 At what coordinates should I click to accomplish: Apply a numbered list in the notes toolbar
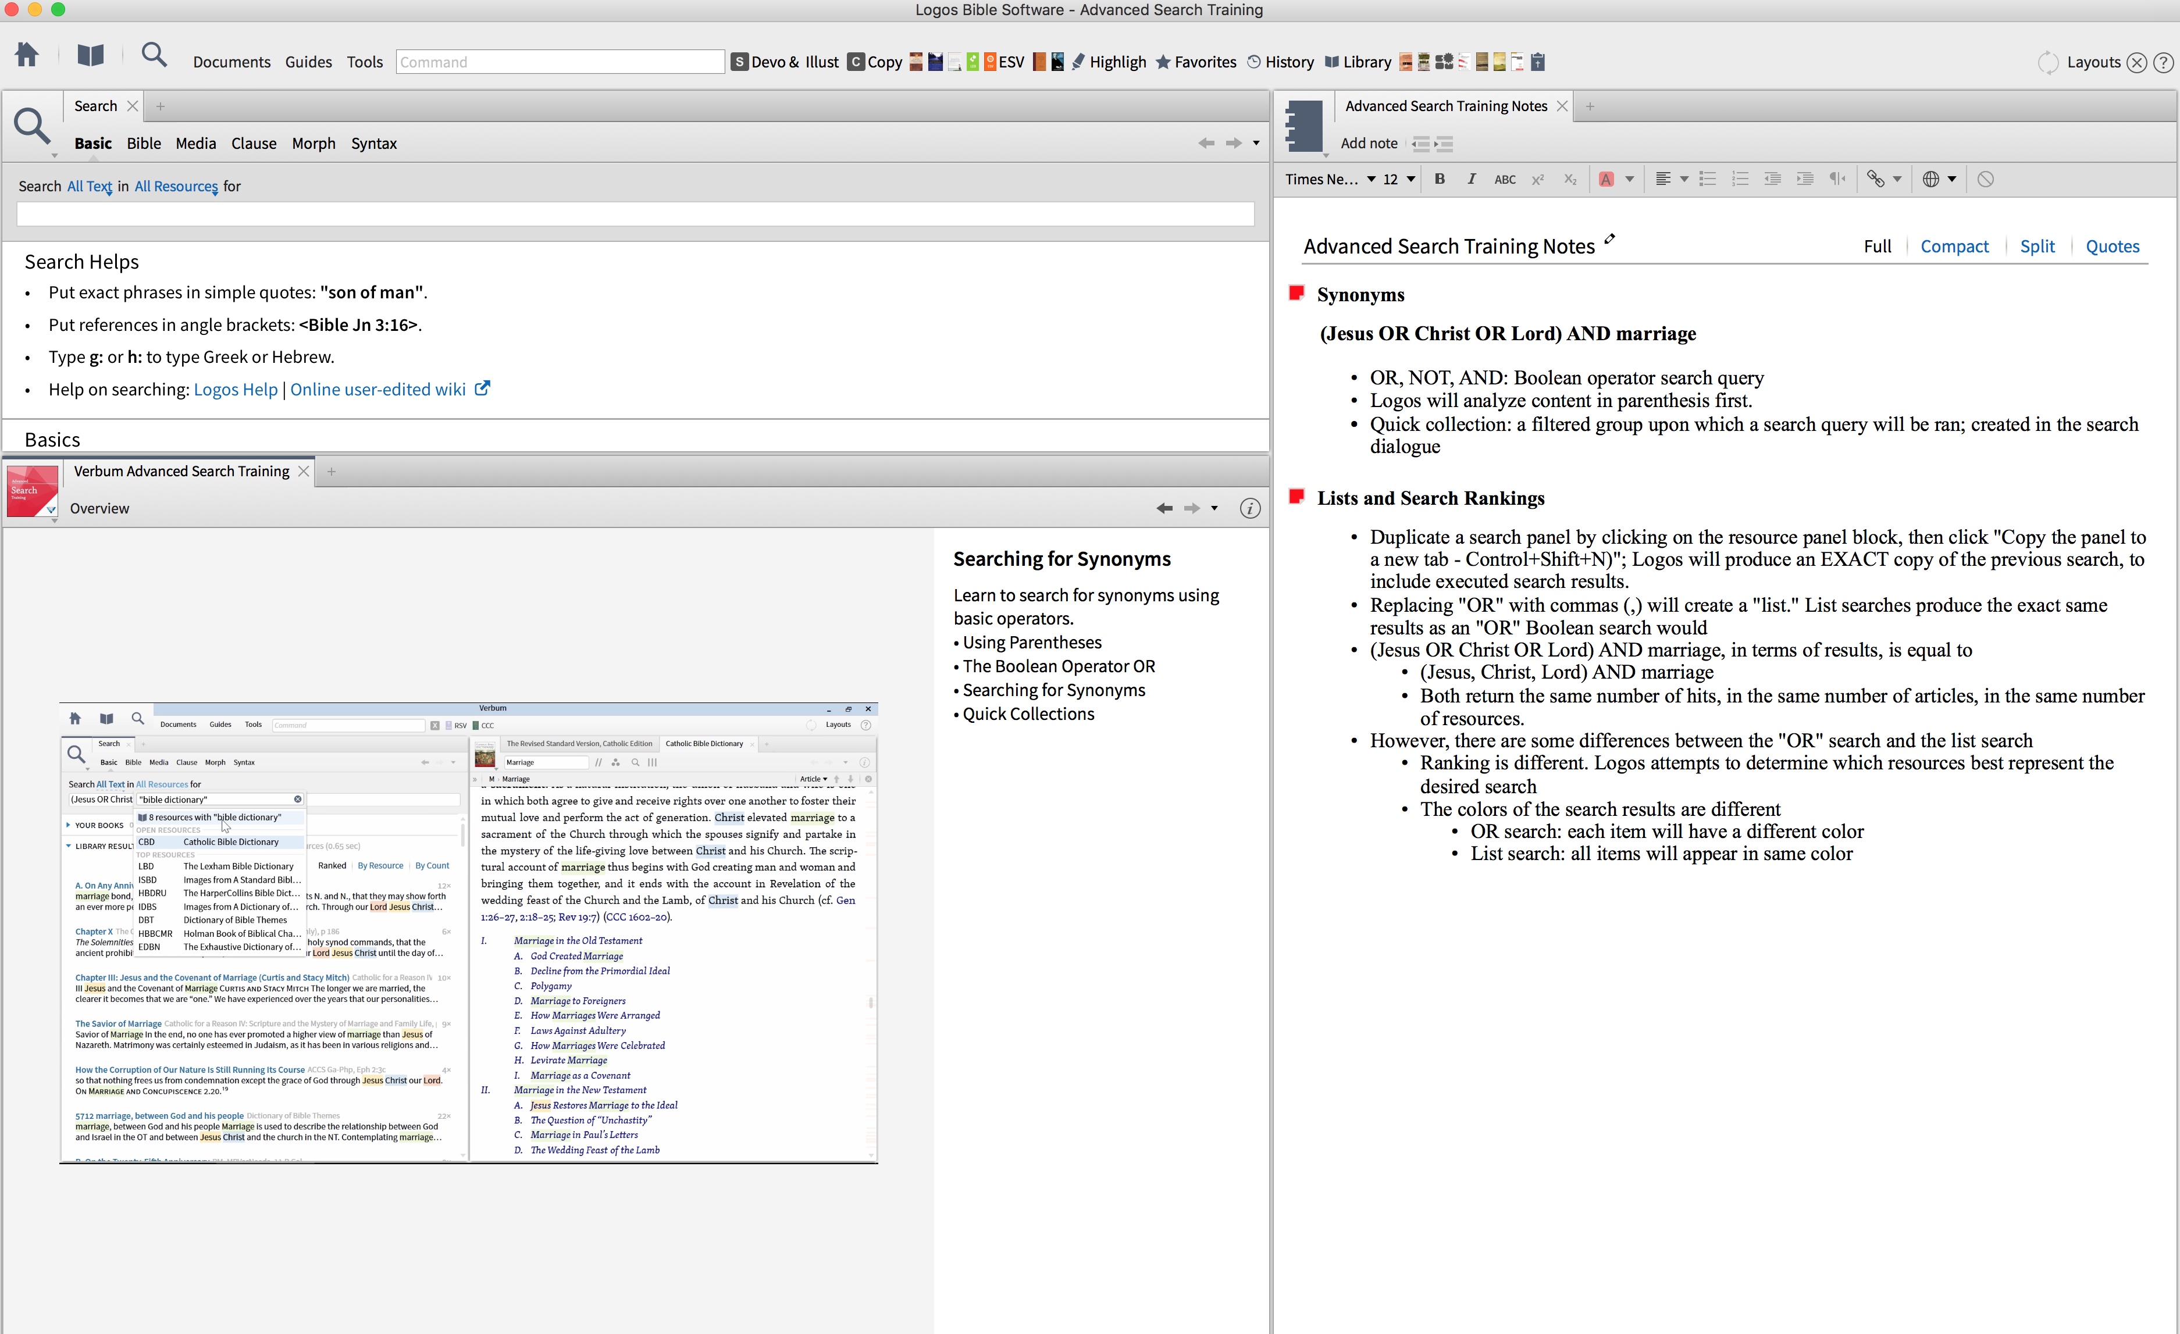[x=1739, y=180]
